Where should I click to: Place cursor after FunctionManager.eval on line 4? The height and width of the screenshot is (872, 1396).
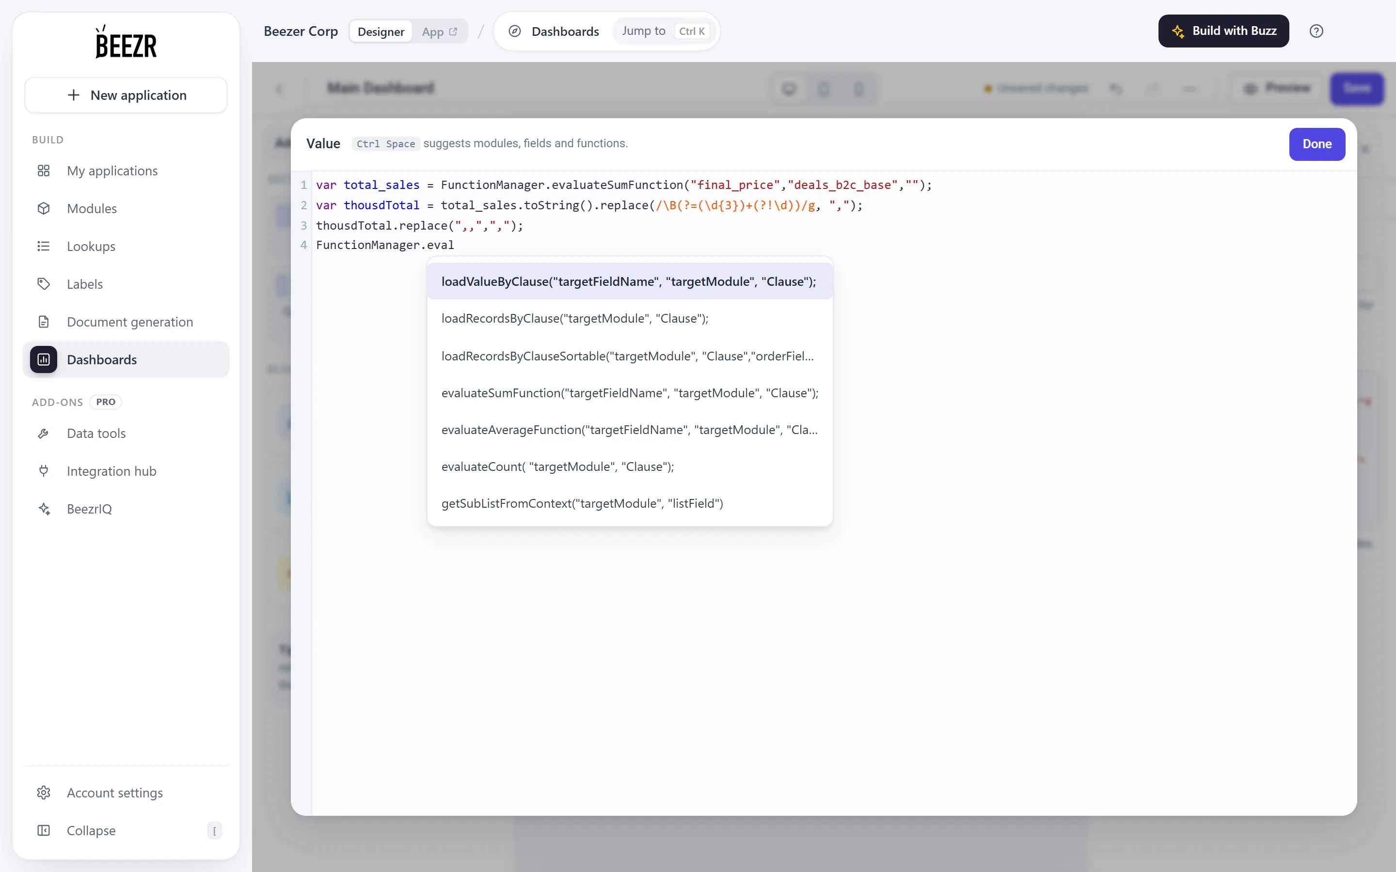point(455,245)
